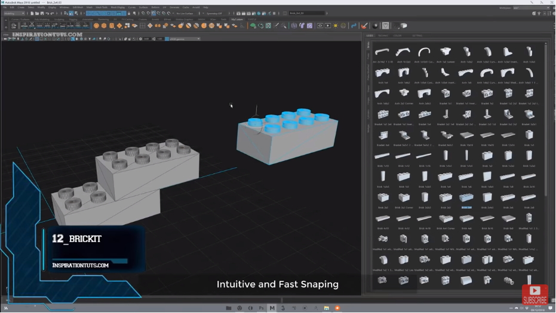Click the lattice cube shelf icon
Image resolution: width=556 pixels, height=313 pixels.
click(x=294, y=26)
